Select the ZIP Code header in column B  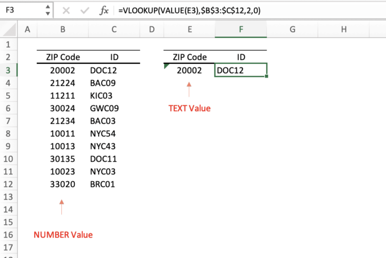tap(62, 57)
